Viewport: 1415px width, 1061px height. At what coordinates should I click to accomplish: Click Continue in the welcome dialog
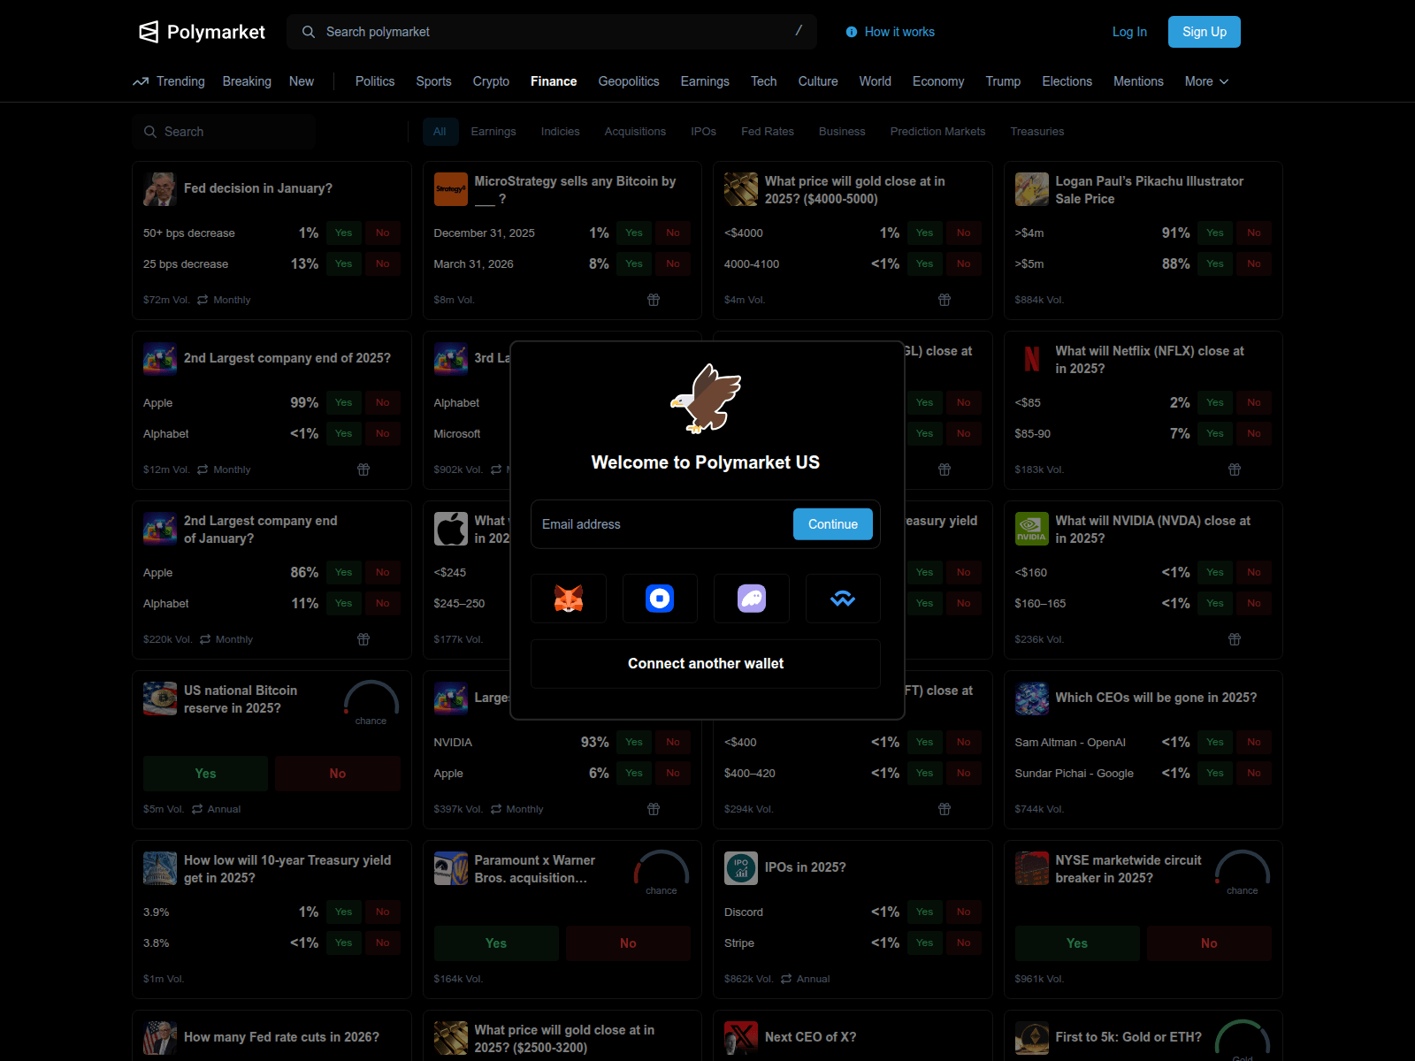coord(833,524)
